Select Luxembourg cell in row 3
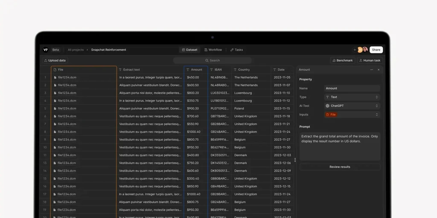This screenshot has height=218, width=437. 251,93
